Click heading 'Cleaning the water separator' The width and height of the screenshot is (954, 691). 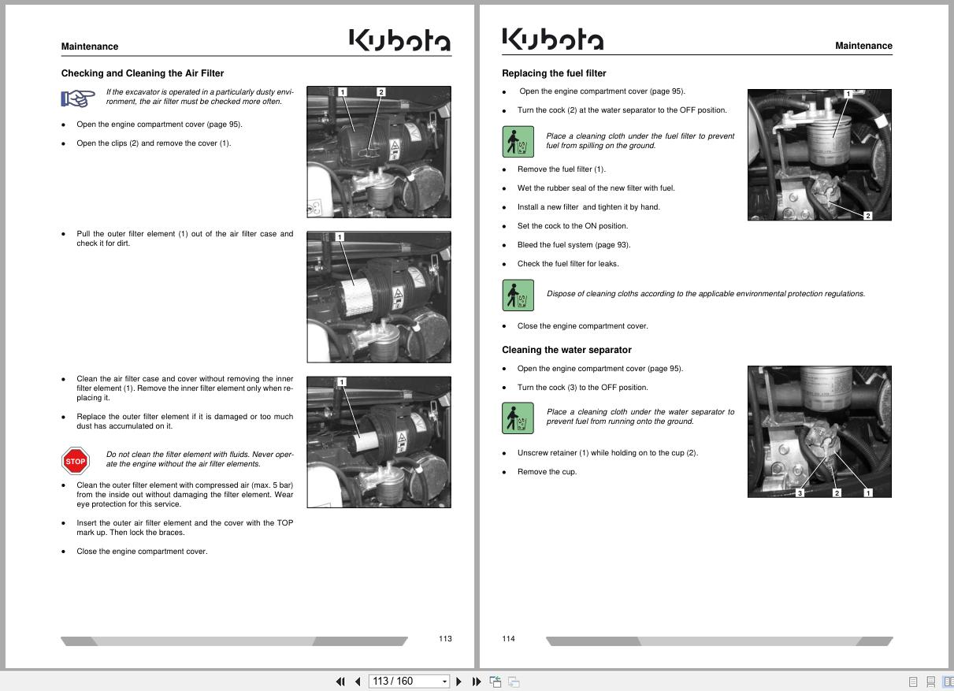pyautogui.click(x=566, y=350)
